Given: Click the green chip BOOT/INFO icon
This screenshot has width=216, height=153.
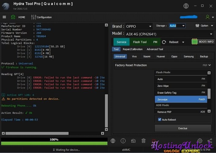Looking at the screenshot, I should click(x=195, y=42).
